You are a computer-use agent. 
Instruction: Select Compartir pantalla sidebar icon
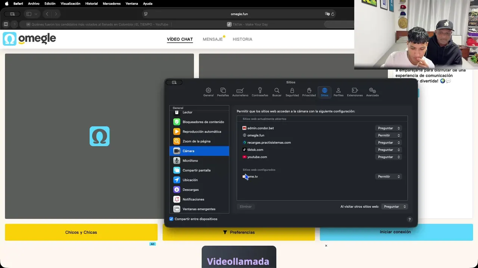point(177,170)
